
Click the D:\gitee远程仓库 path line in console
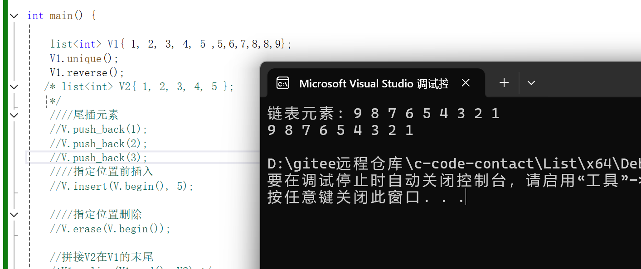pyautogui.click(x=454, y=164)
